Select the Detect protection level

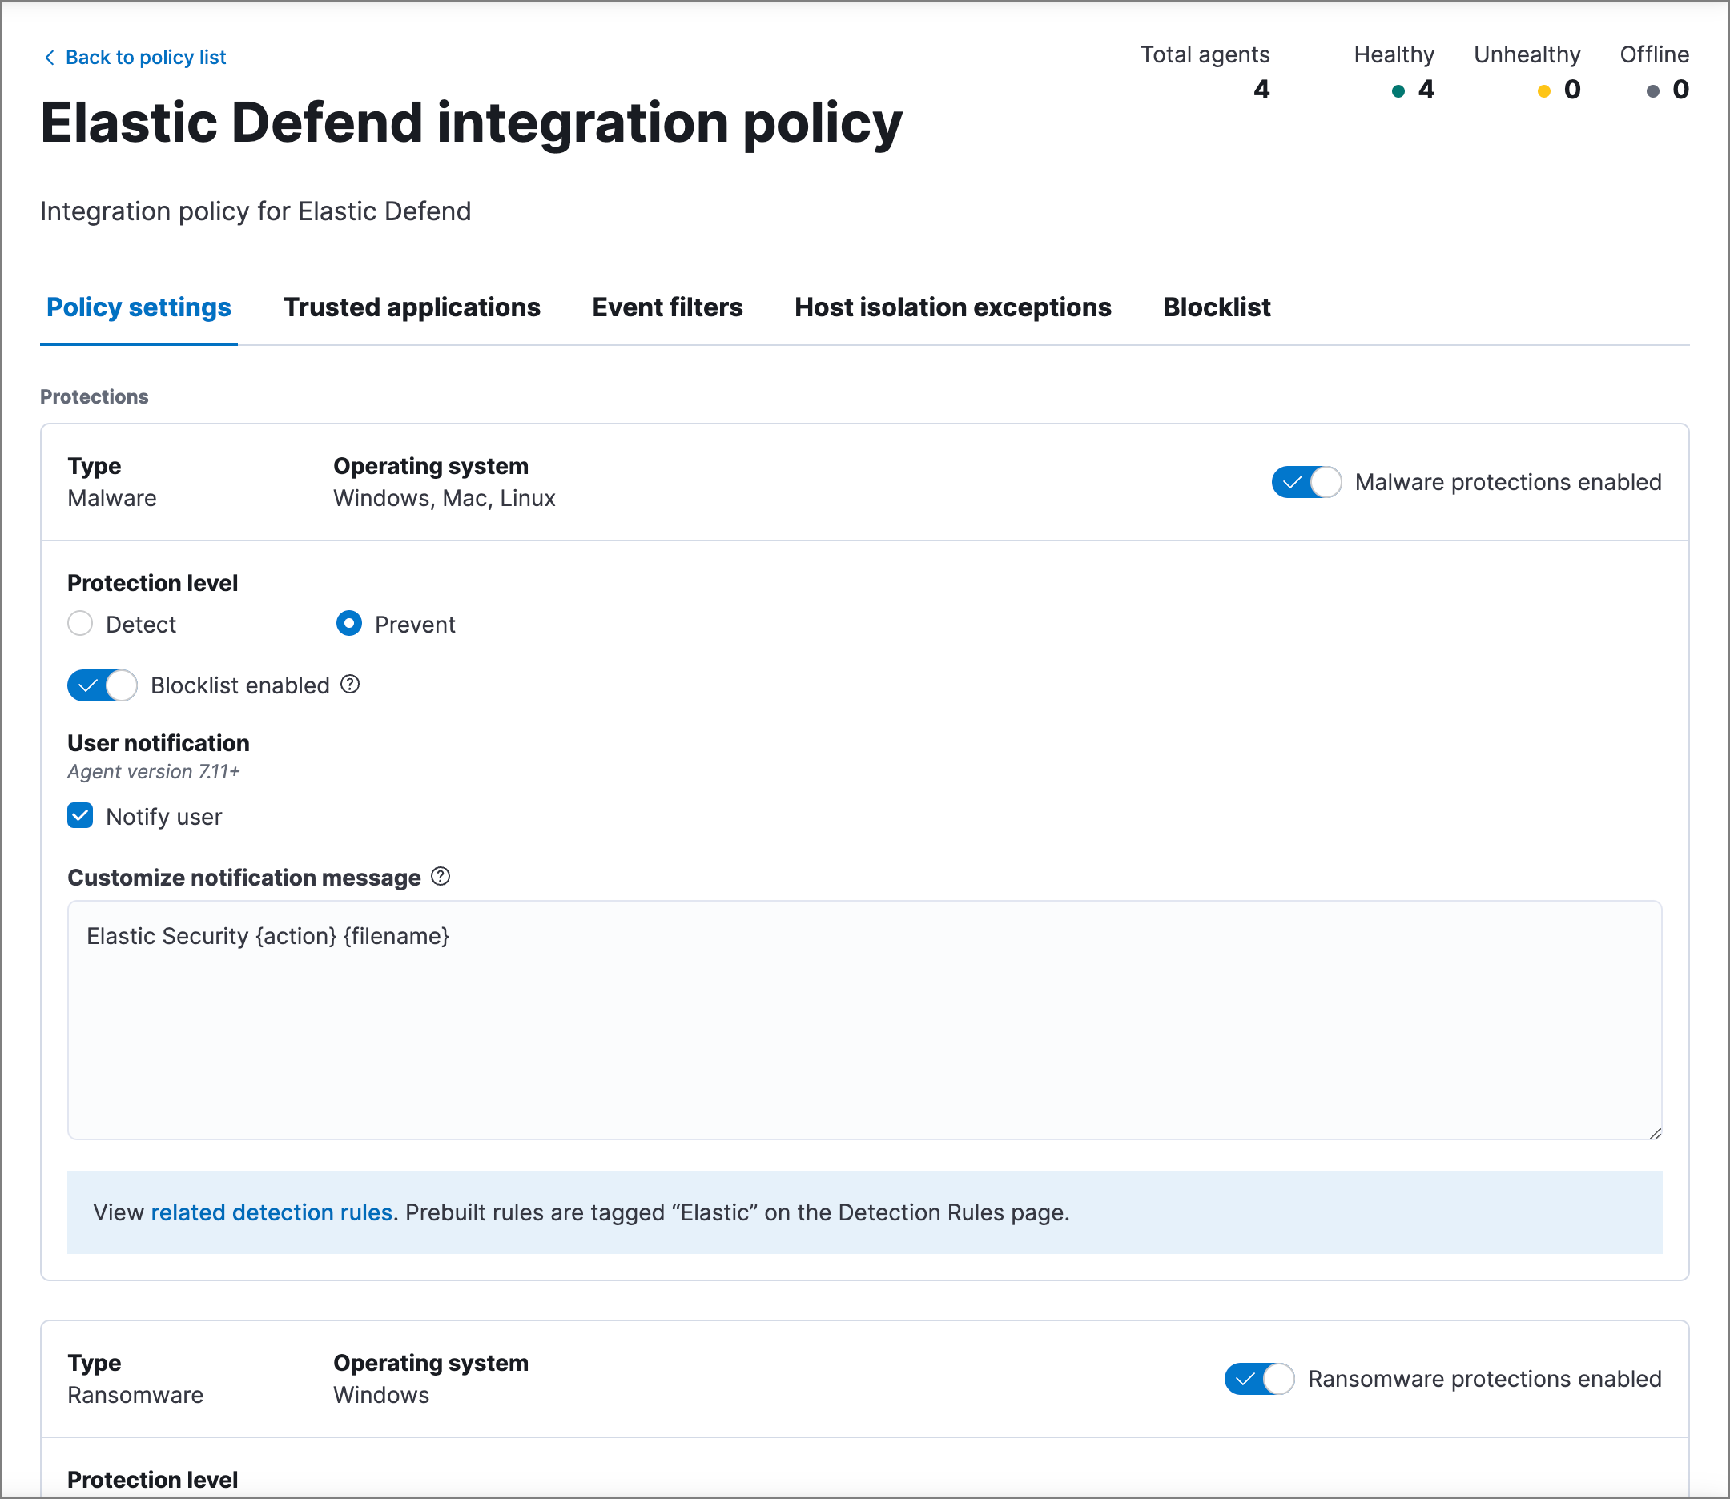coord(80,623)
